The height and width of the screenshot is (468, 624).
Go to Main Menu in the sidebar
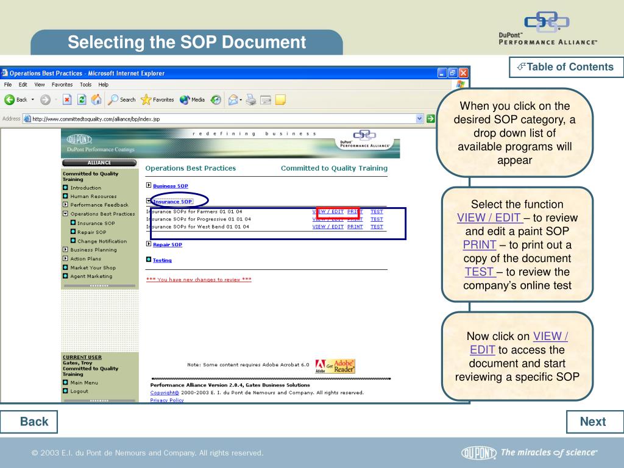(x=84, y=383)
